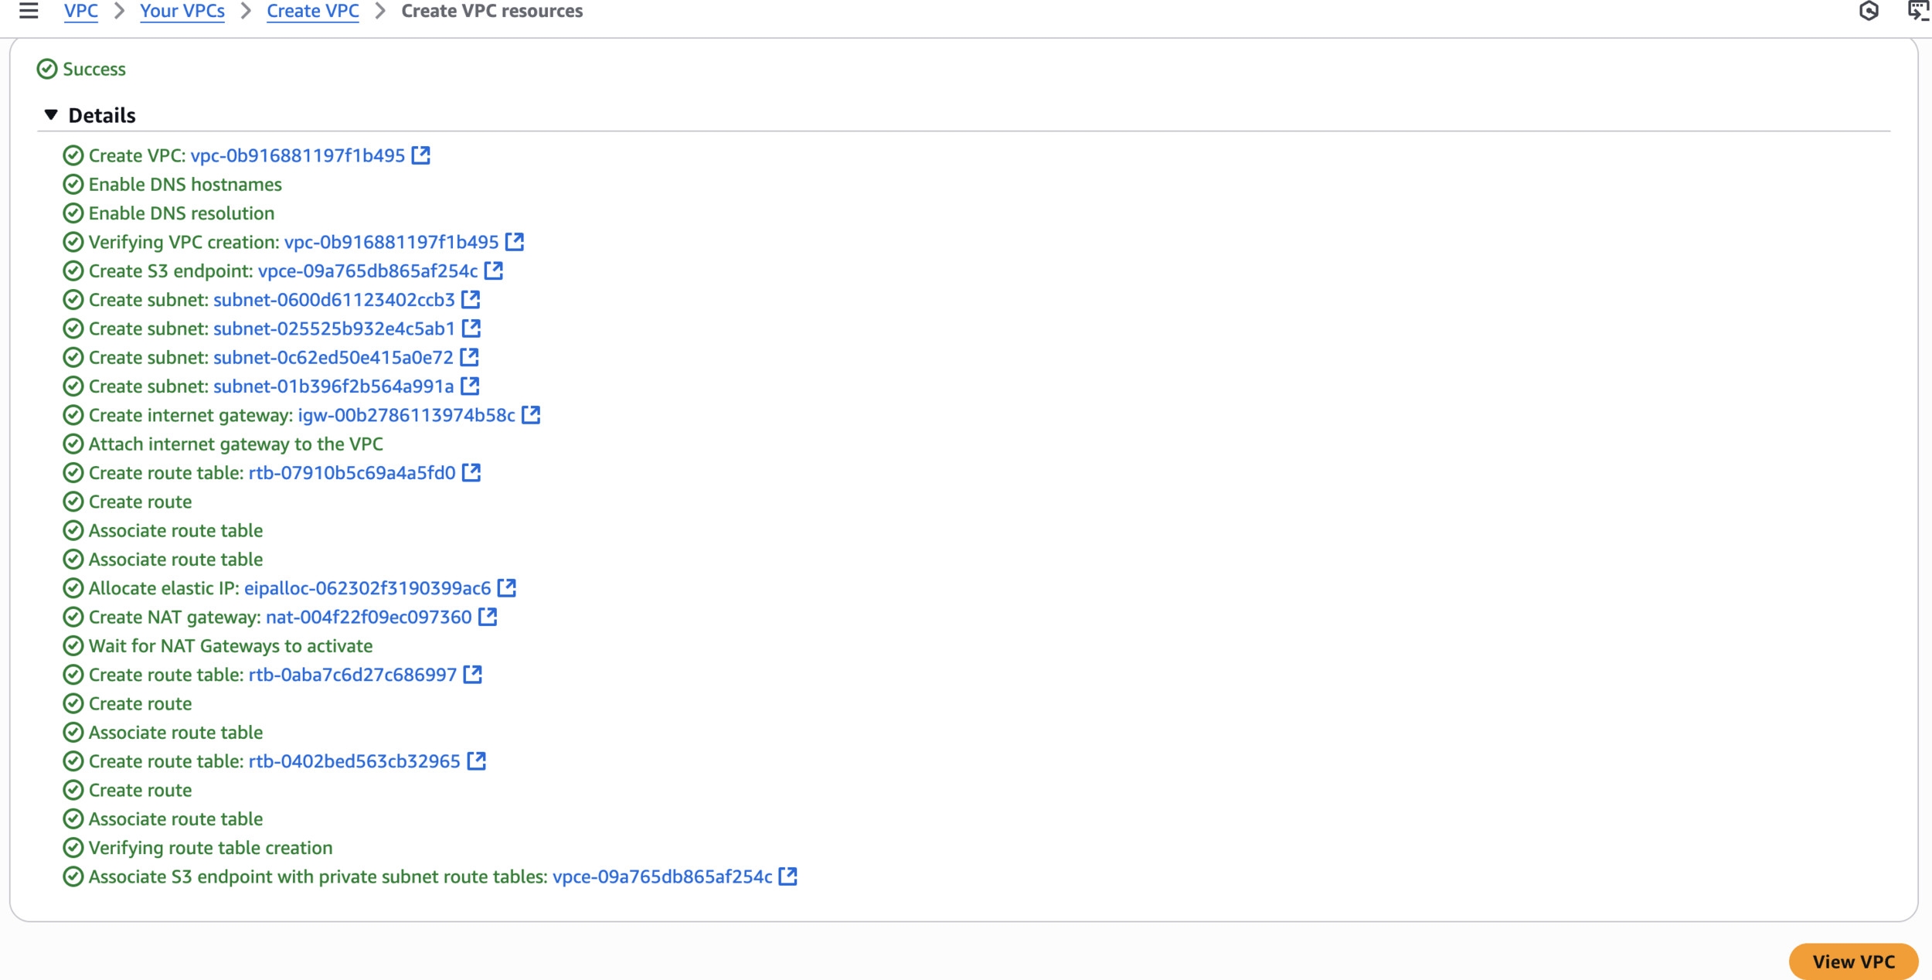The image size is (1932, 980).
Task: Click the hexagon settings icon top right
Action: click(1869, 11)
